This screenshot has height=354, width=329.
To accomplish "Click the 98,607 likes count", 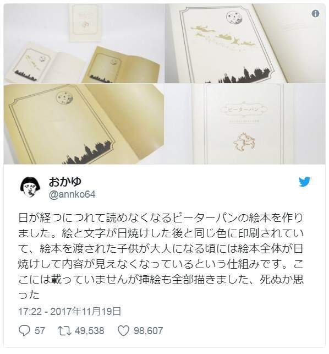I will pyautogui.click(x=148, y=331).
